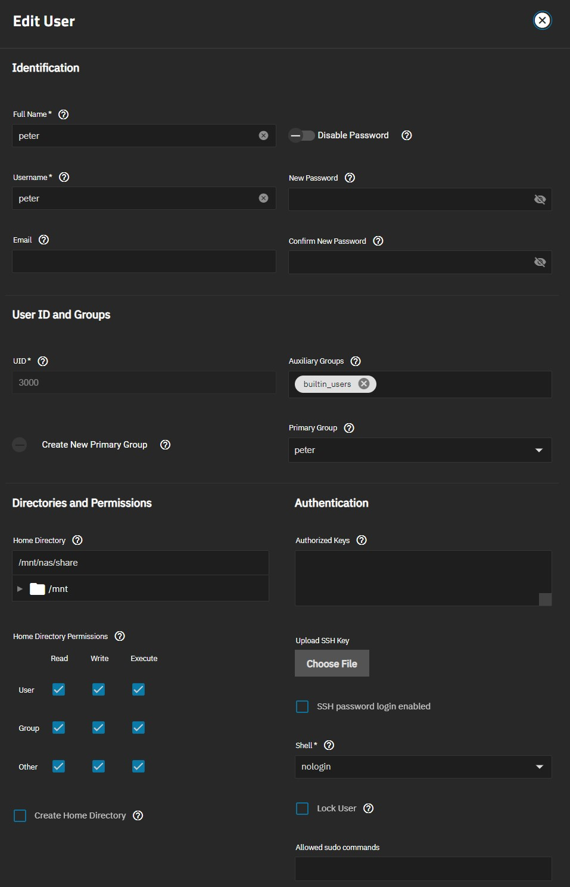View help for Home Directory Permissions
This screenshot has width=570, height=887.
click(120, 636)
